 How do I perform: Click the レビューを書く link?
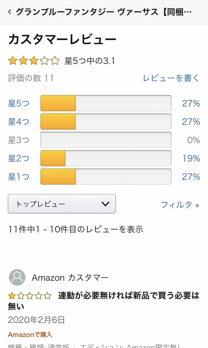pyautogui.click(x=171, y=78)
